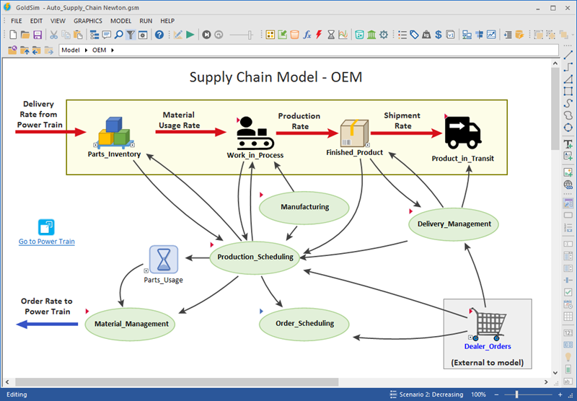
Task: Select the Production_Scheduling container
Action: (x=255, y=257)
